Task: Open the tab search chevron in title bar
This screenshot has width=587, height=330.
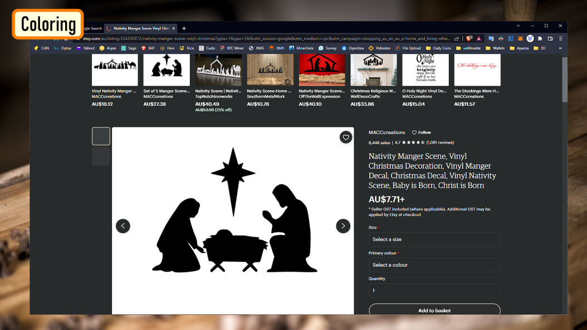Action: click(x=518, y=26)
